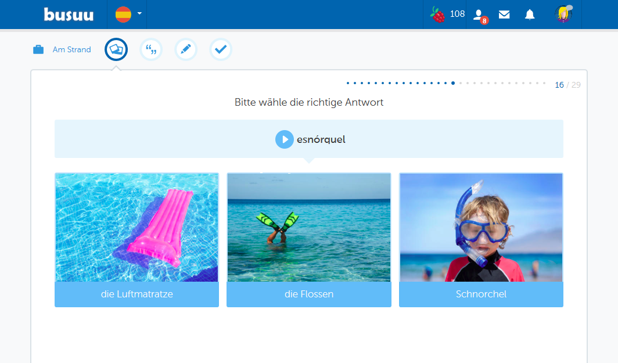
Task: Click the word esnórquel
Action: coord(321,139)
